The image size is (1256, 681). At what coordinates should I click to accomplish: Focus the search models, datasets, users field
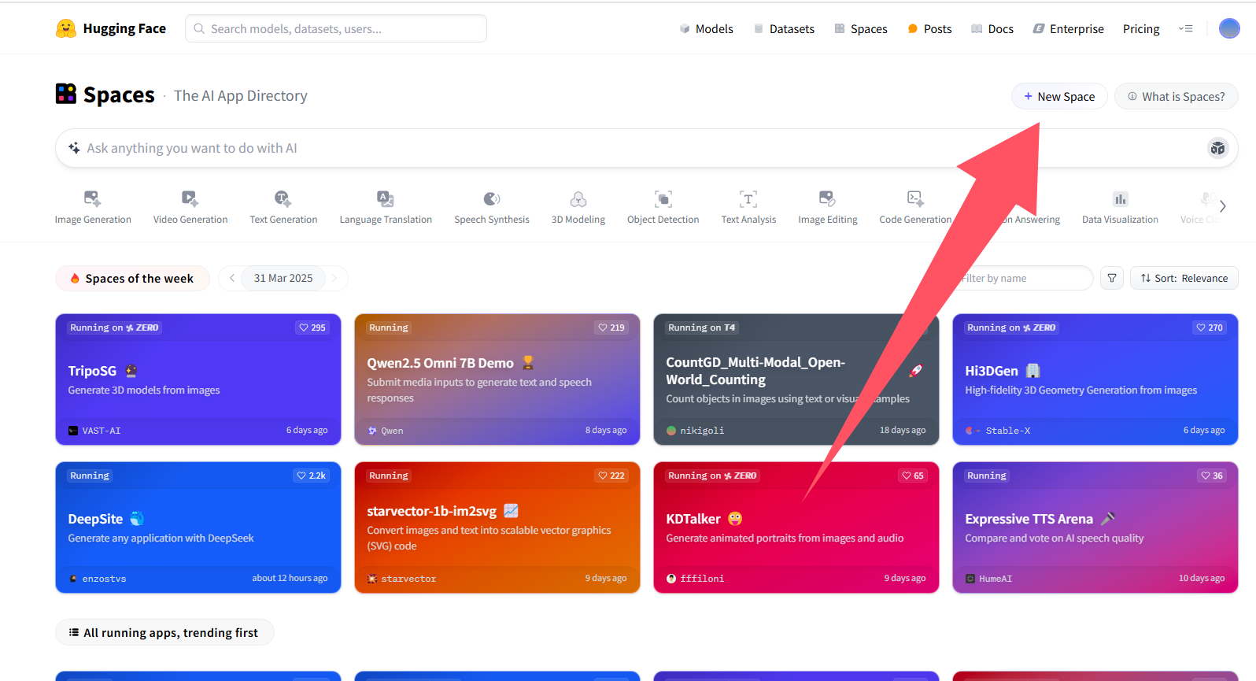[x=336, y=28]
